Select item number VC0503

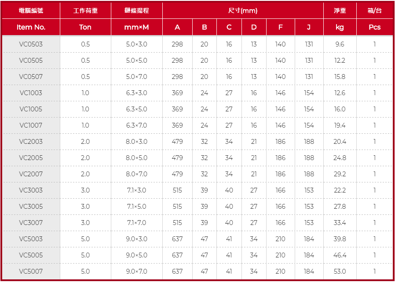(31, 44)
